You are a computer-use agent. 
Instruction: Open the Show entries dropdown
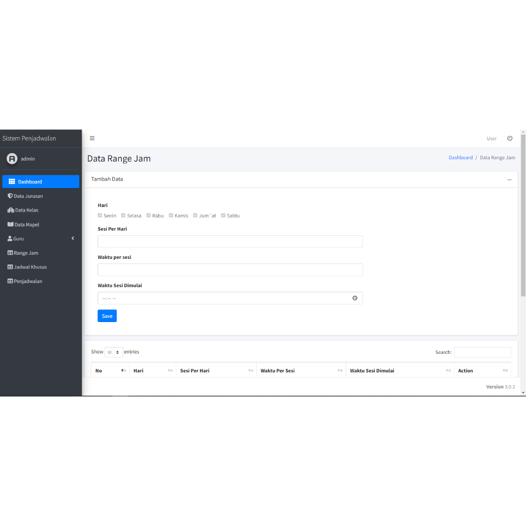[114, 352]
